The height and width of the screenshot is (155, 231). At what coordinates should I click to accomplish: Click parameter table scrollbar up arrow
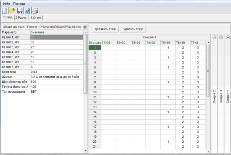[86, 32]
